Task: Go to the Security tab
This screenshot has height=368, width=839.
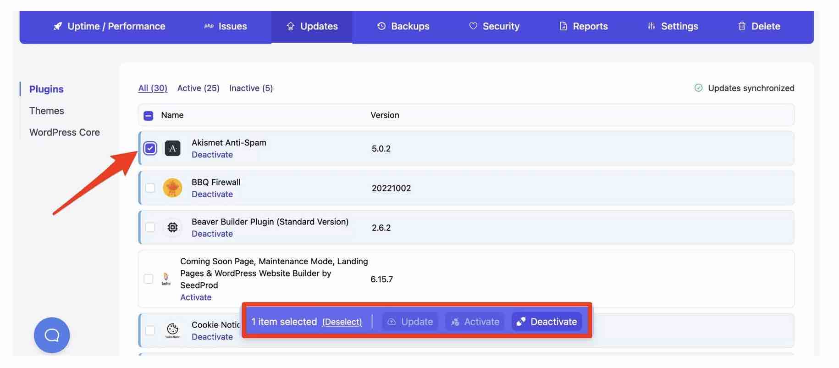Action: [x=494, y=27]
